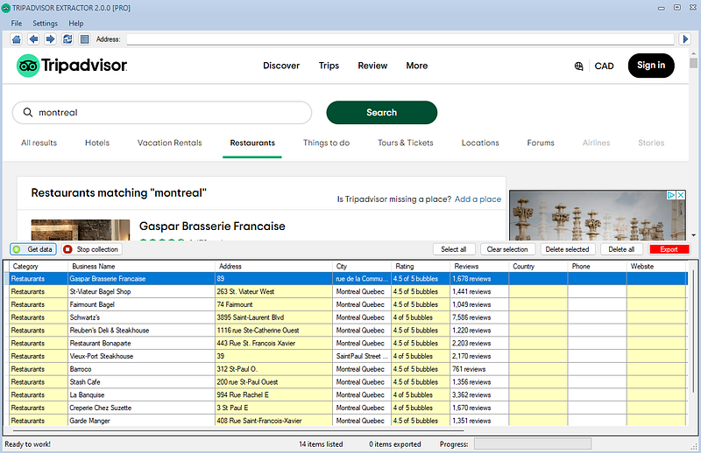Click the globe language icon near CAD
701x453 pixels.
pos(578,66)
